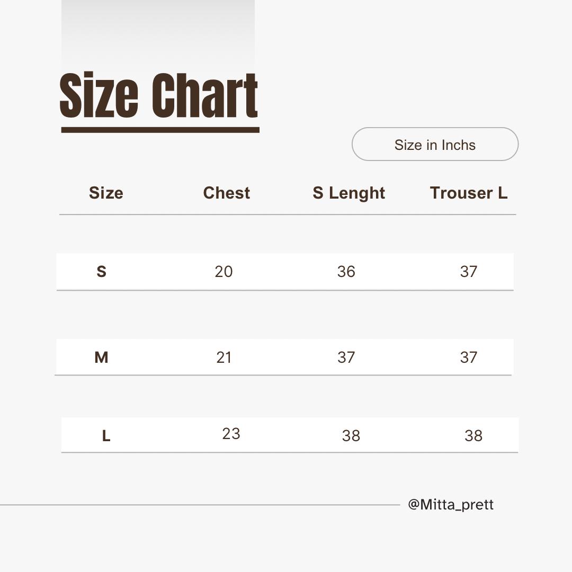Select the "Size" column header

[x=106, y=193]
